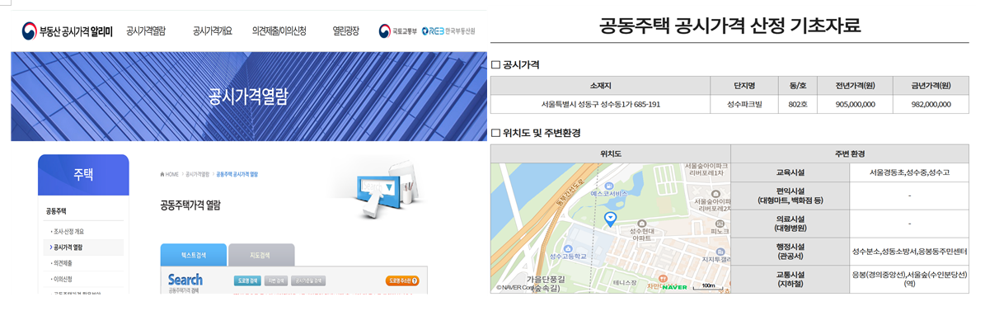Open the 의견제출/이의신청 top menu
The height and width of the screenshot is (311, 985).
[x=279, y=31]
